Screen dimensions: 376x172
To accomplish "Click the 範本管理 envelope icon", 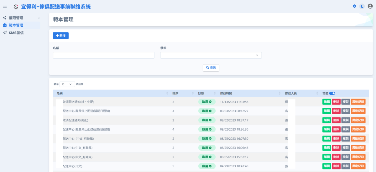I will [5, 25].
